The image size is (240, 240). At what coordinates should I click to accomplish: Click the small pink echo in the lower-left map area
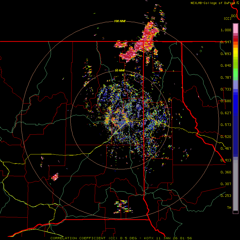point(55,177)
